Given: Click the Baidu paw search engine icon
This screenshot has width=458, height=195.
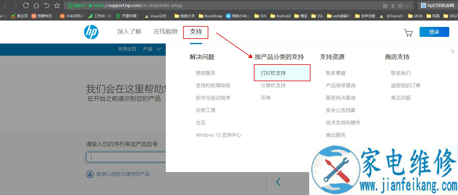Looking at the screenshot, I should coord(424,5).
